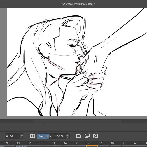Image resolution: width=147 pixels, height=147 pixels.
Task: Jump to frame 34 in timeline header
Action: pyautogui.click(x=65, y=143)
